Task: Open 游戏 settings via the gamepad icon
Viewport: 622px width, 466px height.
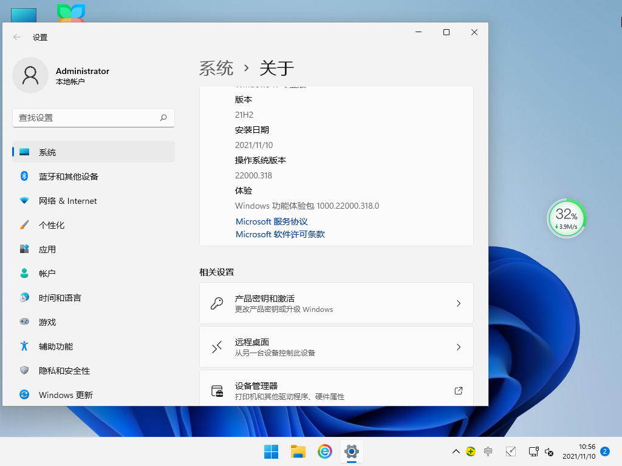Action: tap(24, 322)
